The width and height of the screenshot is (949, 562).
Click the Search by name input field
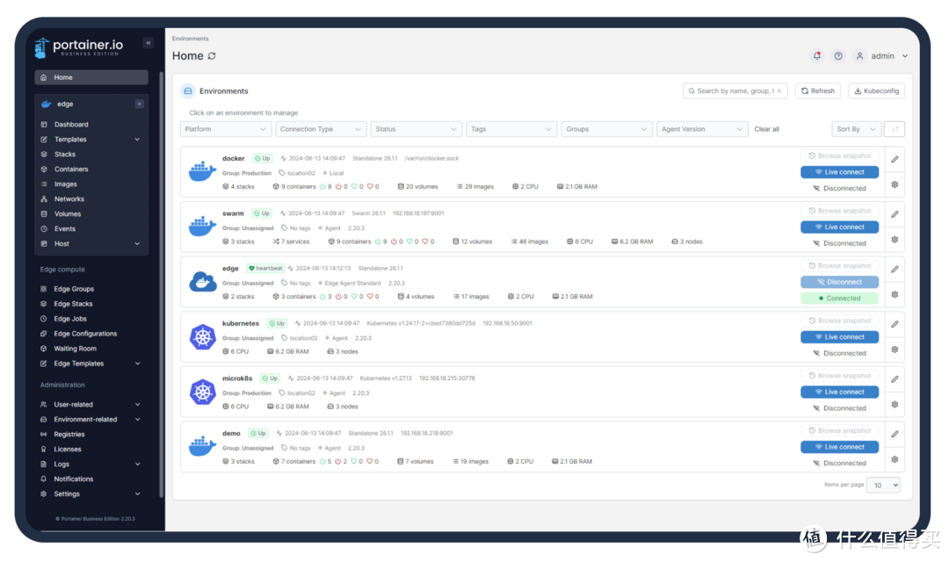[735, 90]
